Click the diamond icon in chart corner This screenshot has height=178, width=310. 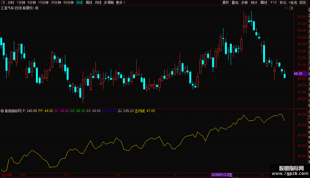[286, 8]
